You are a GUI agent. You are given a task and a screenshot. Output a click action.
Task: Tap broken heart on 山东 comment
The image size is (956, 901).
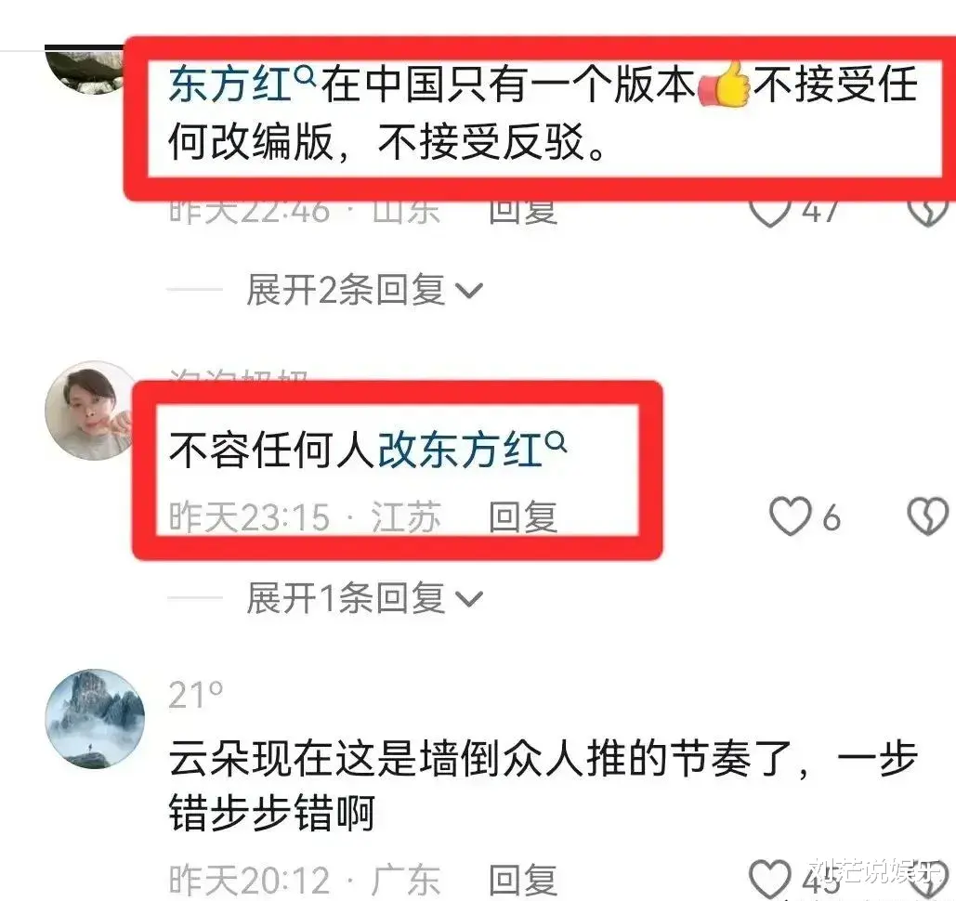[x=928, y=211]
